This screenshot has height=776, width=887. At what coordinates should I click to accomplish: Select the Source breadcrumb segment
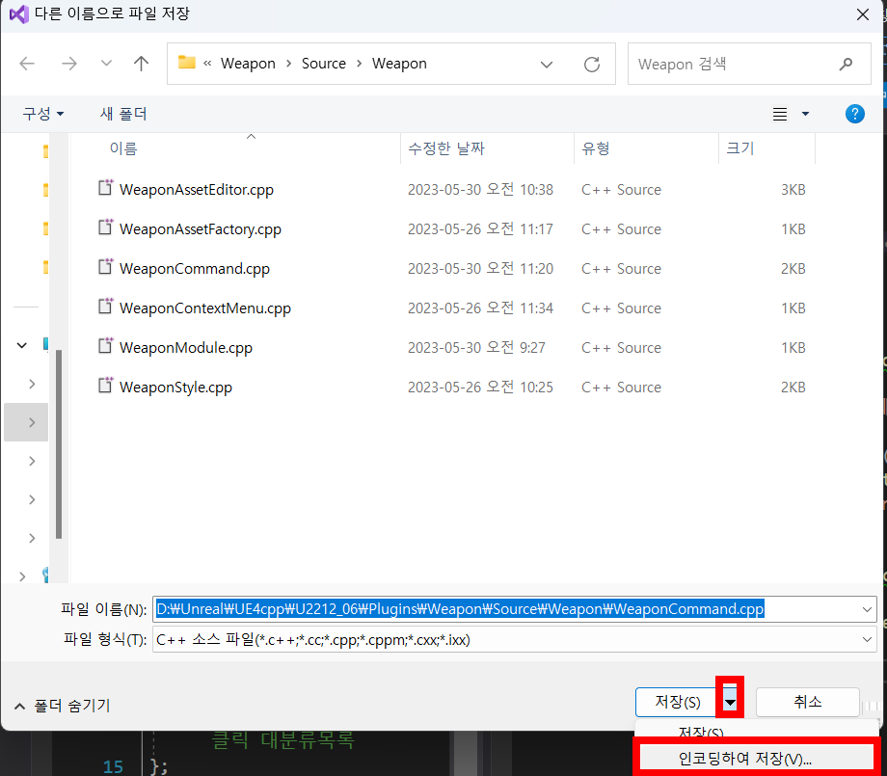pos(324,64)
